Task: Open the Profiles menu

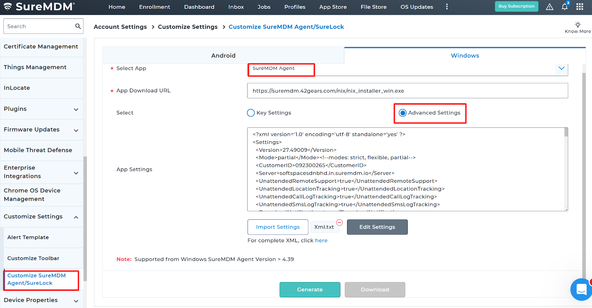Action: [295, 7]
